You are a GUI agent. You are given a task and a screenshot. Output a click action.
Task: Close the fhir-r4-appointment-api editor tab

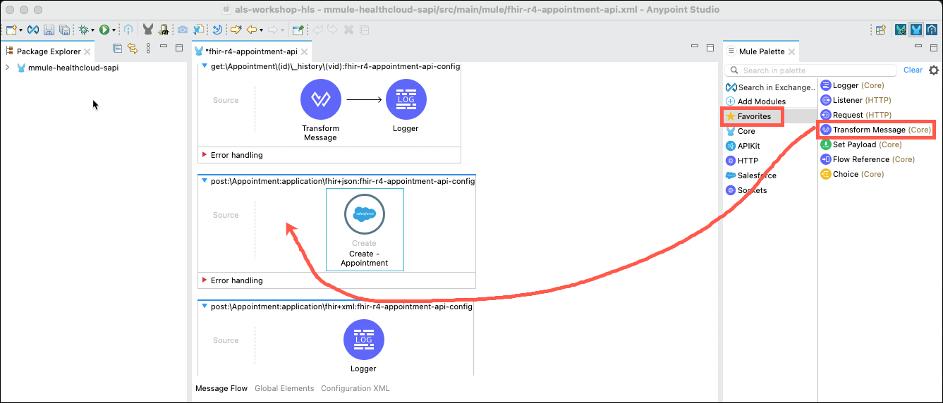(305, 51)
